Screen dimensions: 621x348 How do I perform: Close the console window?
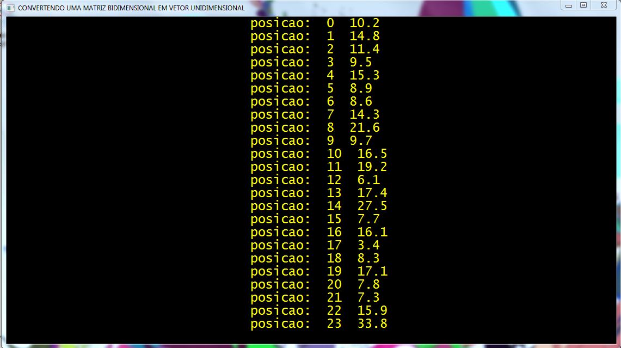[604, 5]
